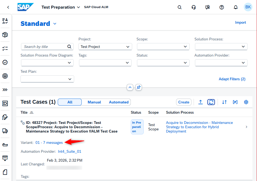Screen dimensions: 257x181
Task: Click the ID: 48327 test case title
Action: point(72,127)
